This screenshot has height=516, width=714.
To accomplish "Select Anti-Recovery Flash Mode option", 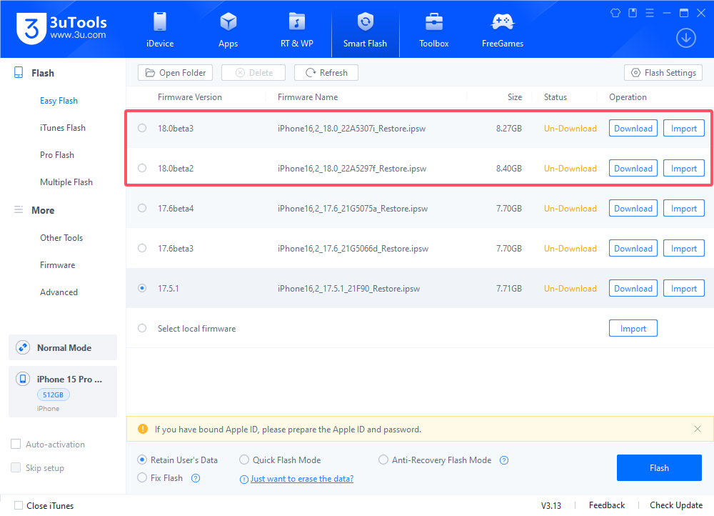I will [x=383, y=460].
